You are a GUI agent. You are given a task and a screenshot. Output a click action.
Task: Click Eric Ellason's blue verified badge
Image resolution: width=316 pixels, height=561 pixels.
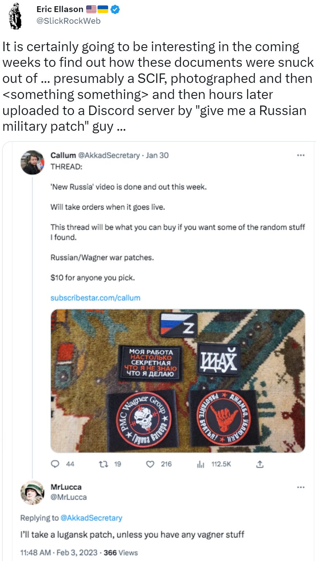point(115,9)
